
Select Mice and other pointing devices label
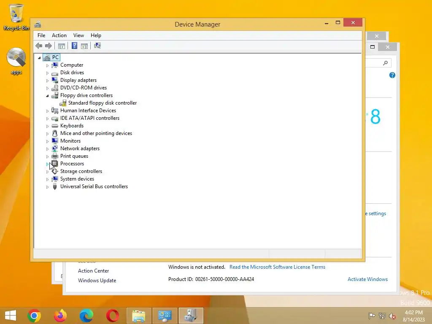pyautogui.click(x=96, y=133)
